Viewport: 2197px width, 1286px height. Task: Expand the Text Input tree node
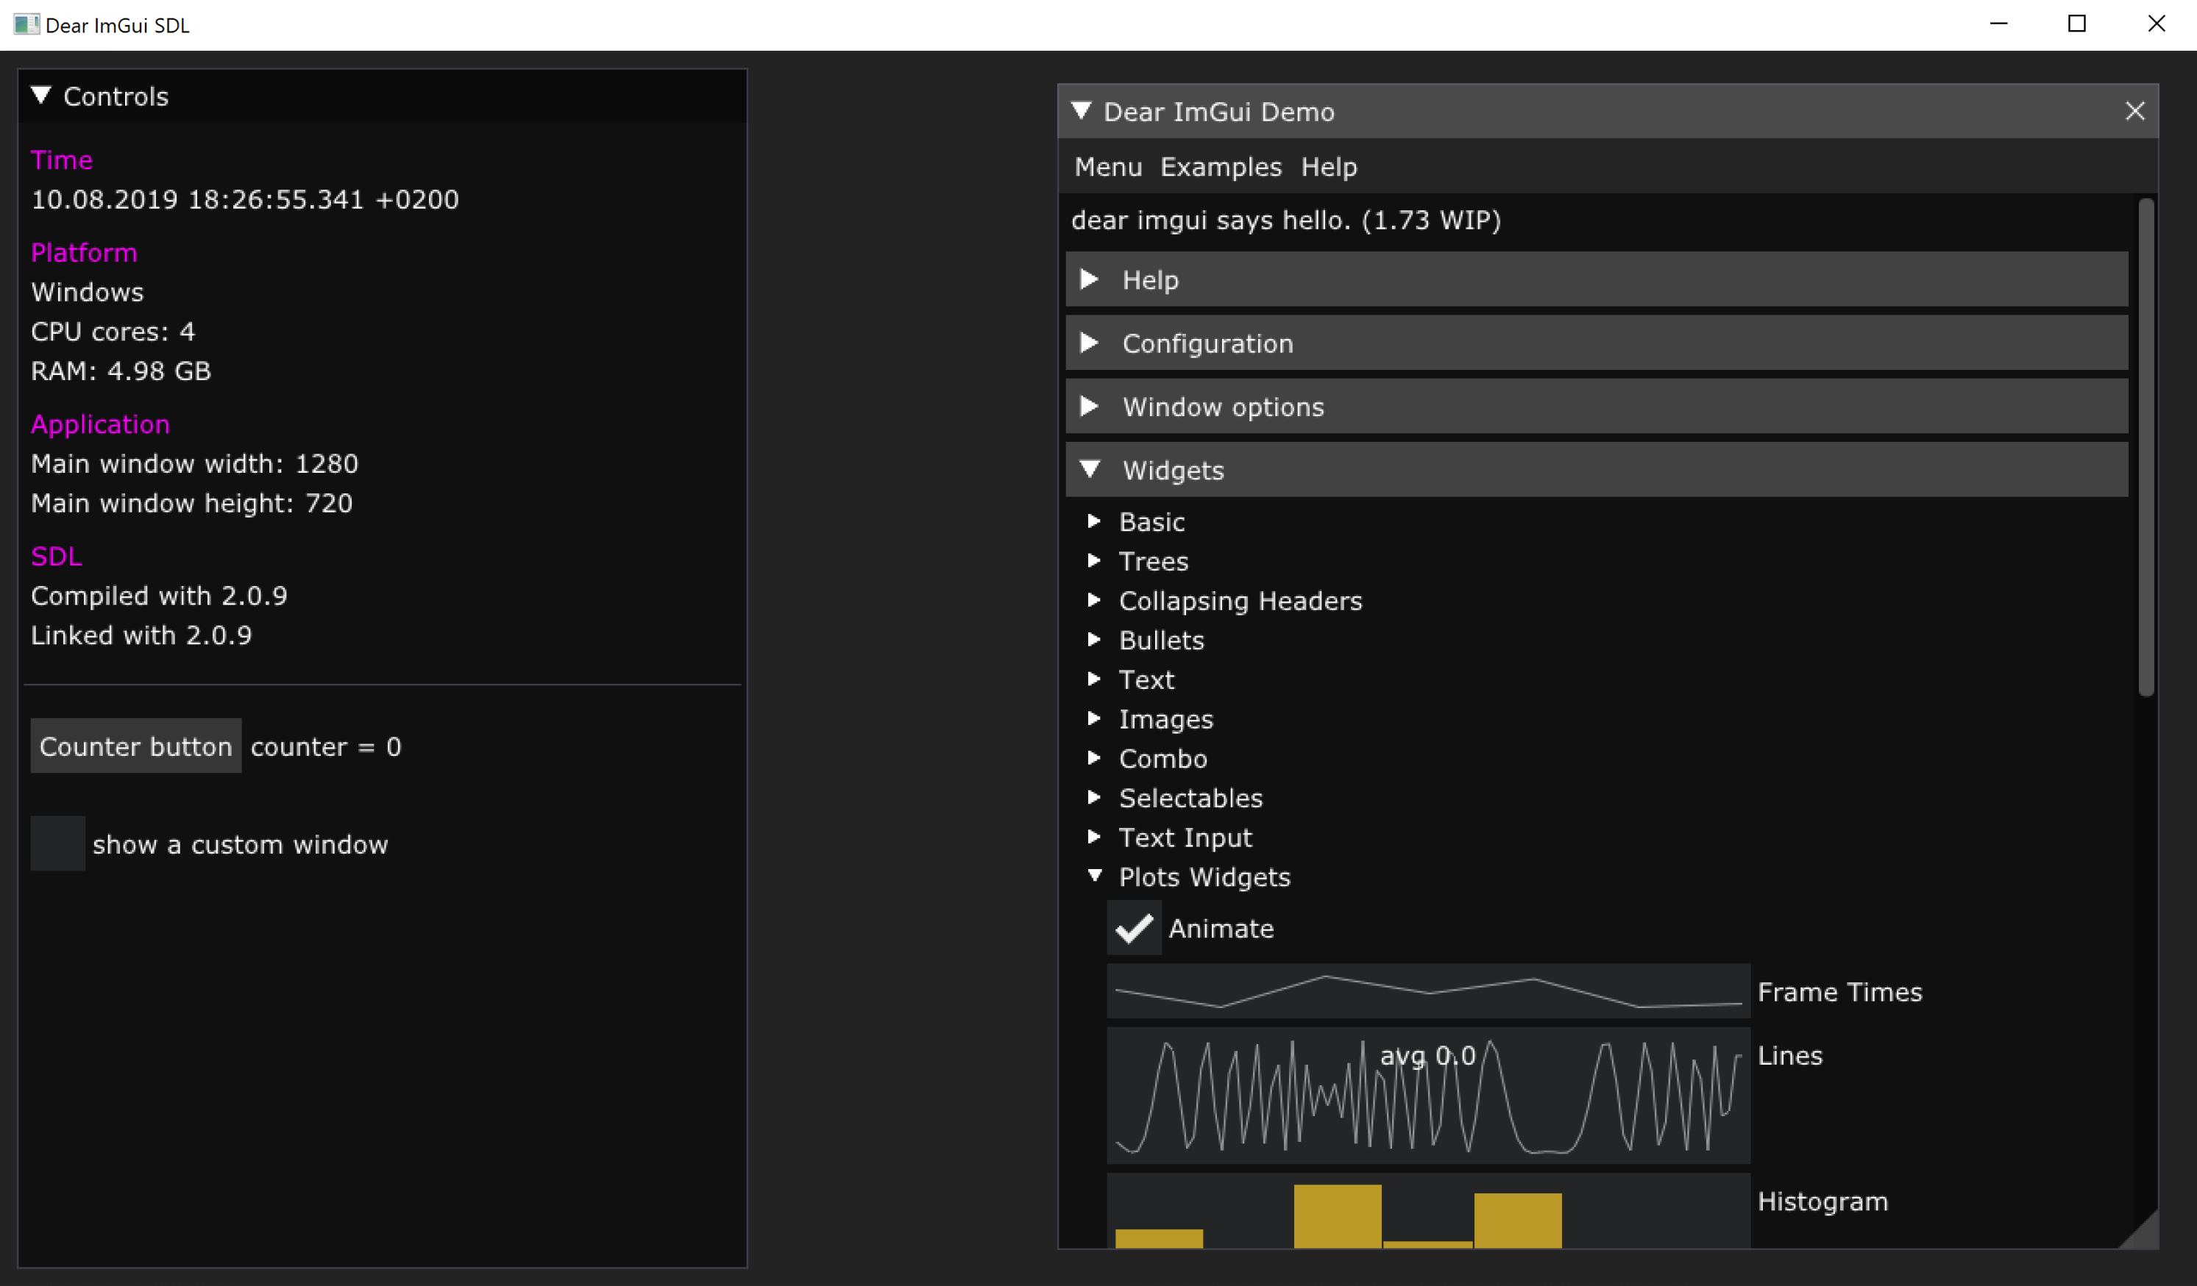[1094, 837]
